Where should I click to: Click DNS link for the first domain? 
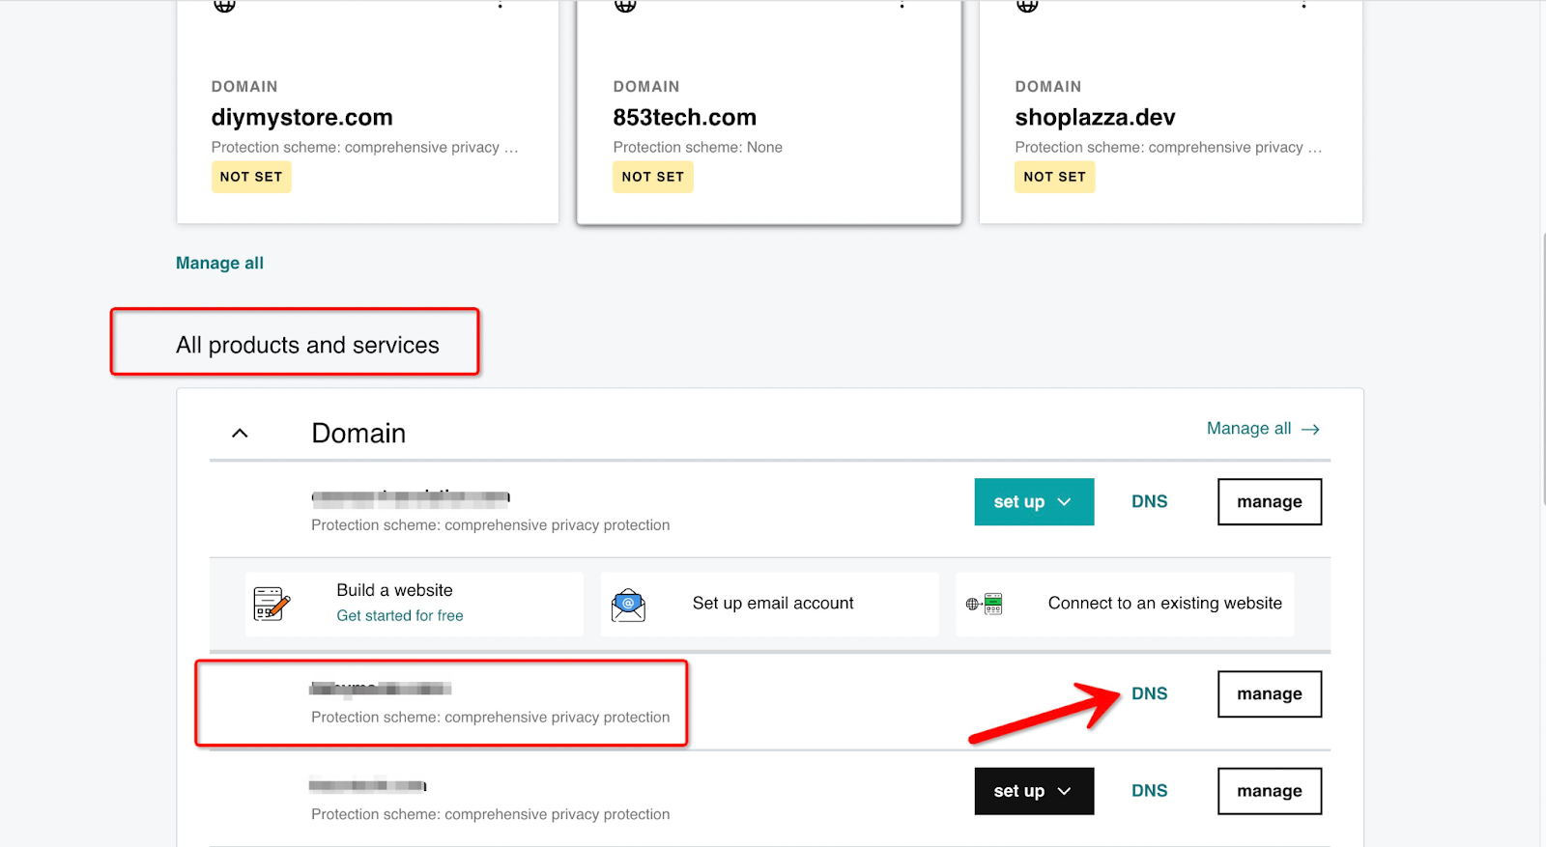tap(1149, 501)
